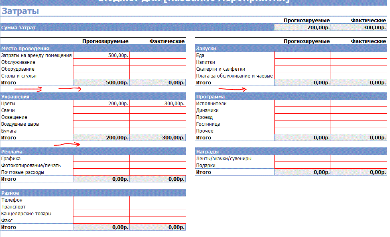Select projected 0,00р. total of 'Закуски'
The height and width of the screenshot is (237, 390).
(303, 82)
